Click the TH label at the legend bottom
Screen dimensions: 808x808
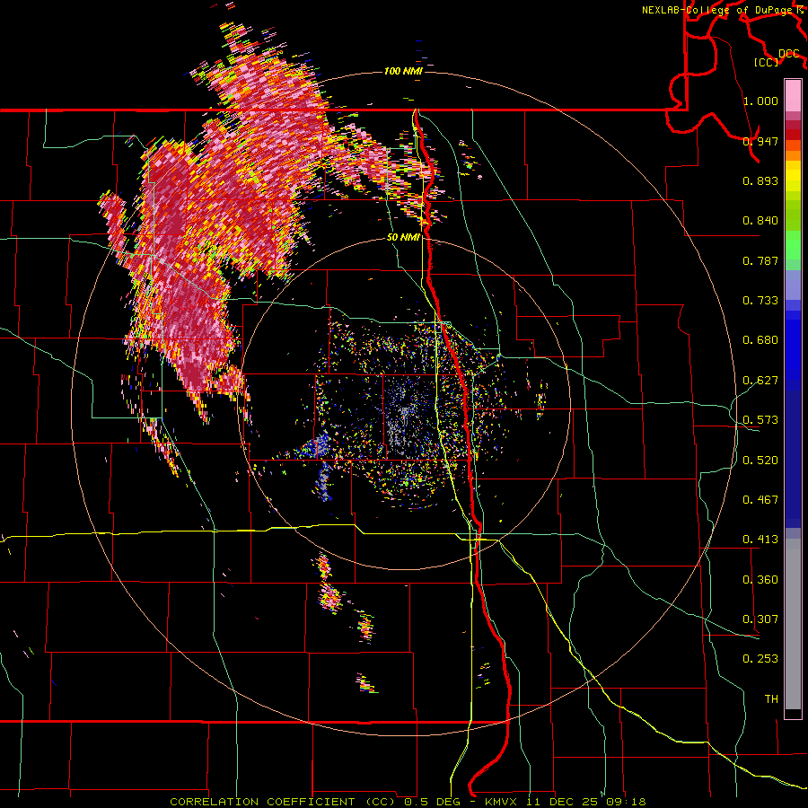coord(771,699)
